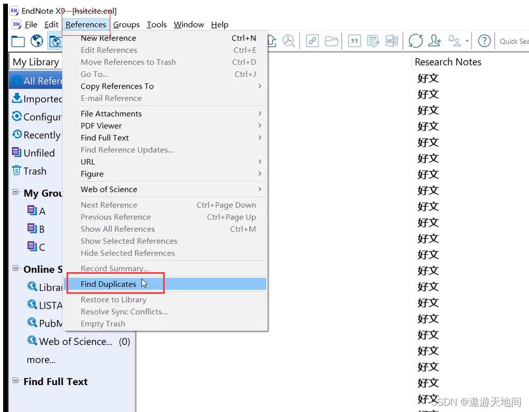The image size is (529, 412).
Task: Click the Export upload arrow toolbar icon
Action: (x=271, y=41)
